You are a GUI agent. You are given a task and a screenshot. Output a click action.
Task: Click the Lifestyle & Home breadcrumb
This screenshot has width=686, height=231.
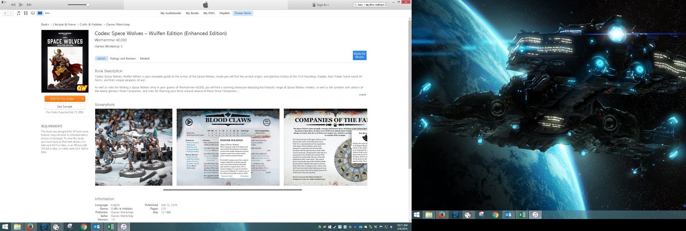64,24
